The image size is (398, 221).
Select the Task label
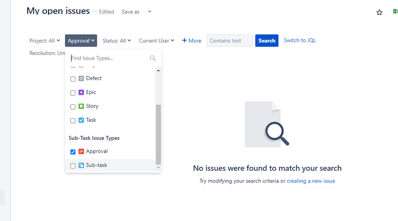(91, 120)
